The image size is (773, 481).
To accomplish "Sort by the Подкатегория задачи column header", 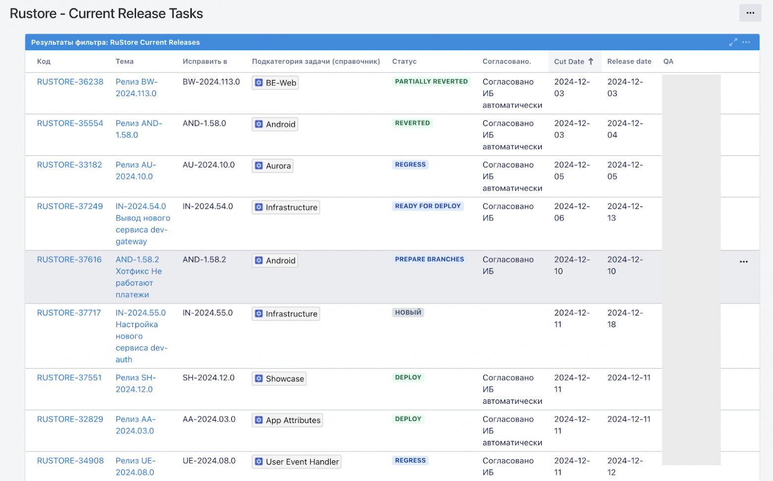I will click(x=316, y=61).
